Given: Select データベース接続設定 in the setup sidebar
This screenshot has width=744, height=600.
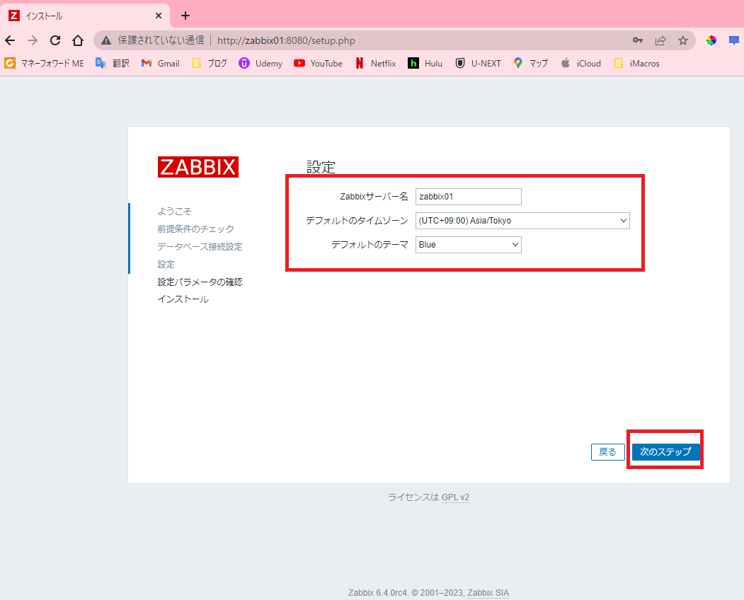Looking at the screenshot, I should 200,246.
